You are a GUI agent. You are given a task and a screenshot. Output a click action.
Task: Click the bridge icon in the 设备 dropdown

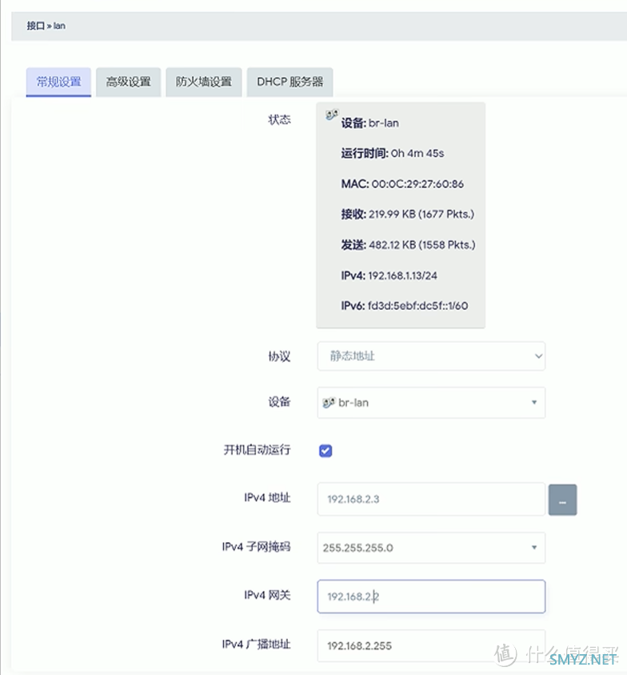click(x=329, y=403)
